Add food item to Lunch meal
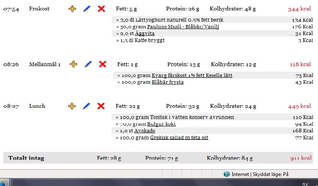The image size is (318, 186). (72, 106)
